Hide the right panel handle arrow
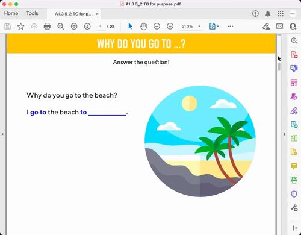The height and width of the screenshot is (235, 301). pos(284,134)
